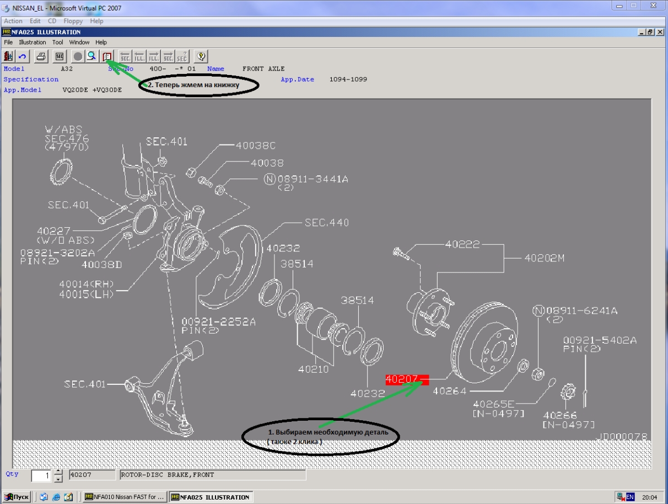
Task: Select part number 40264 in the diagram
Action: click(x=449, y=391)
